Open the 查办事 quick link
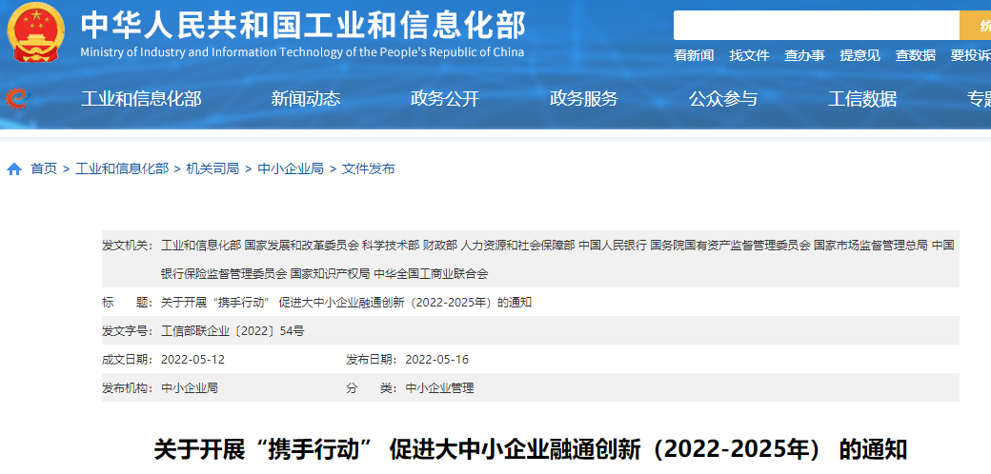 [804, 55]
